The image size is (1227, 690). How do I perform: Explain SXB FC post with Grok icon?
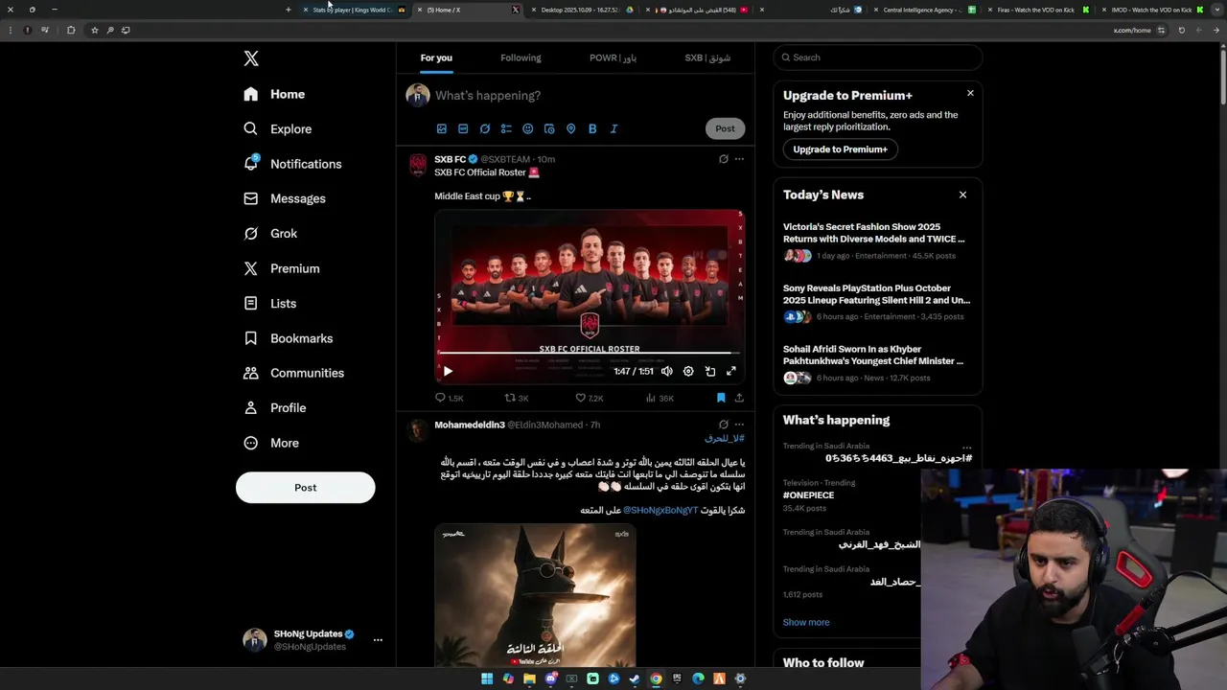tap(724, 159)
